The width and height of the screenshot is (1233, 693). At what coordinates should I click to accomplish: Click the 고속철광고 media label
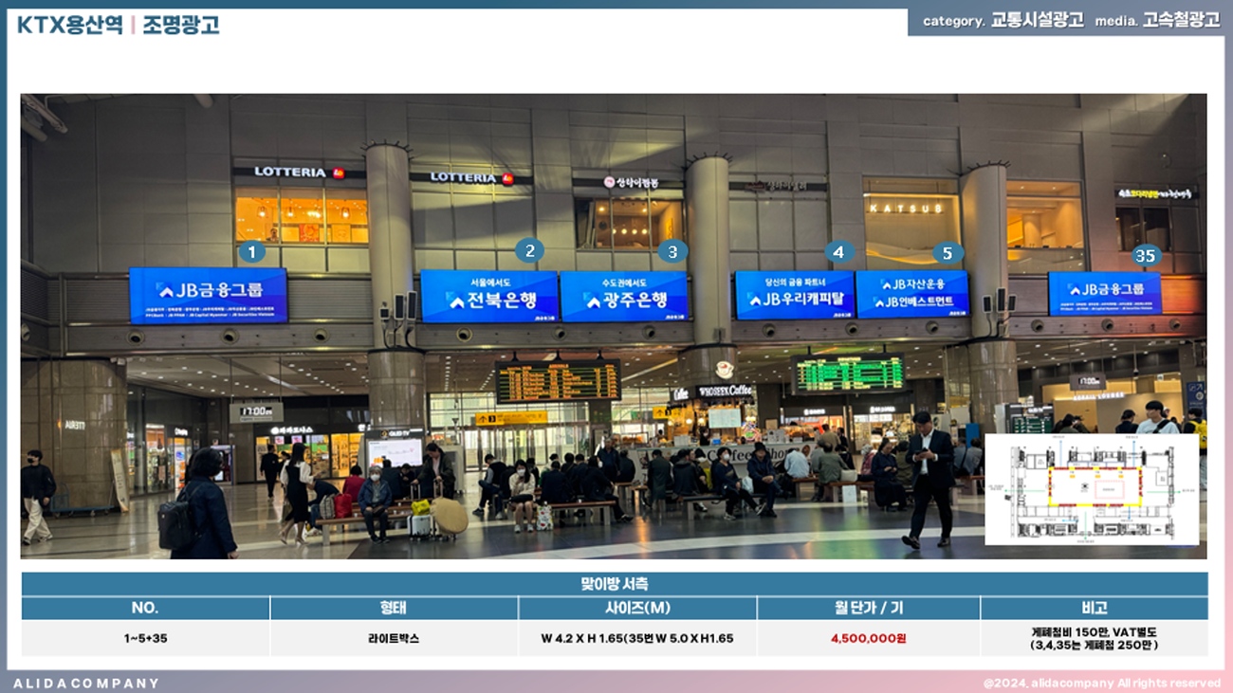point(1181,21)
